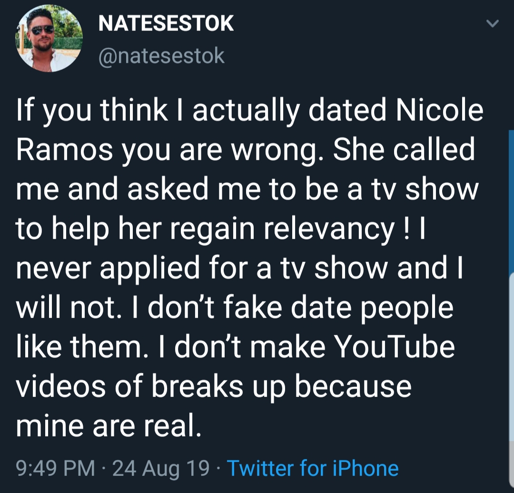Click the 24 Aug 19 date
514x493 pixels.
[x=161, y=468]
